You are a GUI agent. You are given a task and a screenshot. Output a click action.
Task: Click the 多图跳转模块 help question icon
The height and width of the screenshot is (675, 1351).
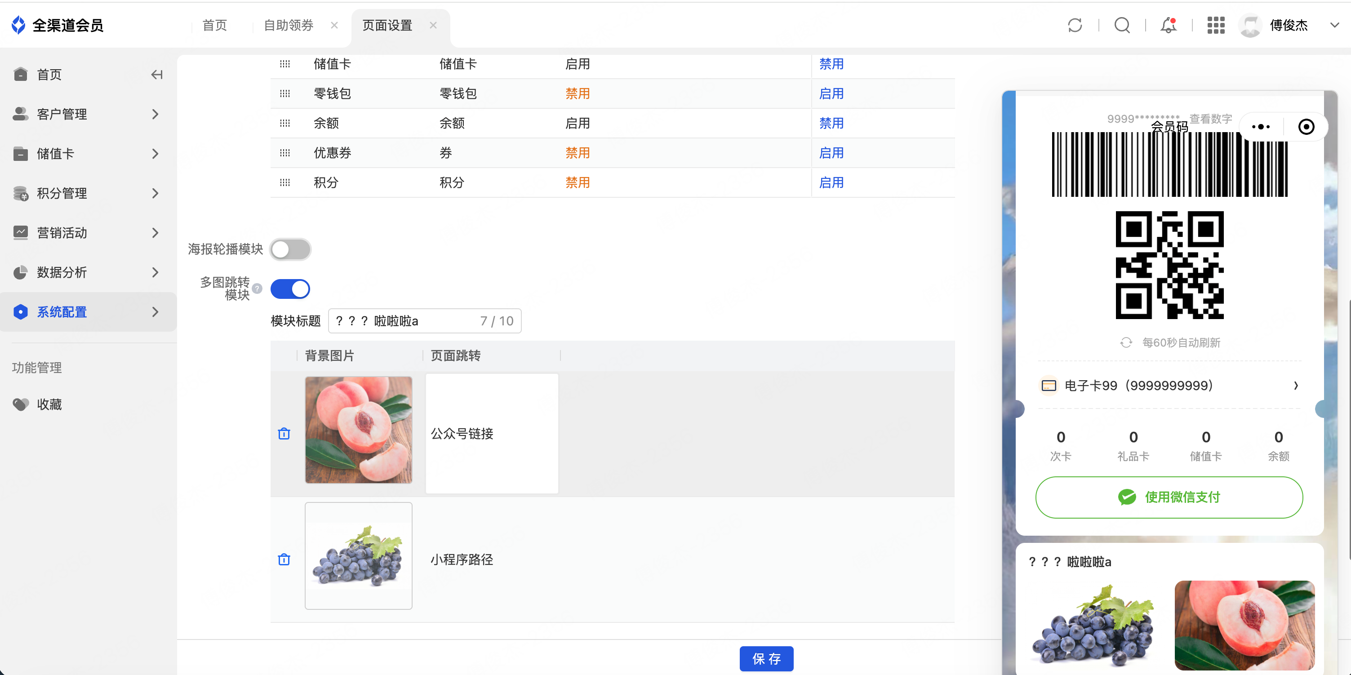pyautogui.click(x=257, y=289)
